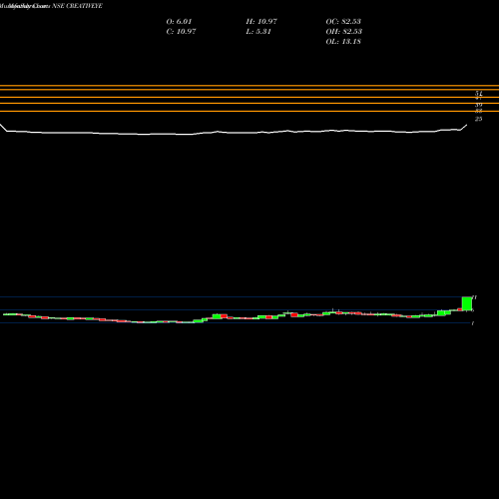This screenshot has height=499, width=499.
Task: Click the 11 price axis label
Action: (x=475, y=297)
